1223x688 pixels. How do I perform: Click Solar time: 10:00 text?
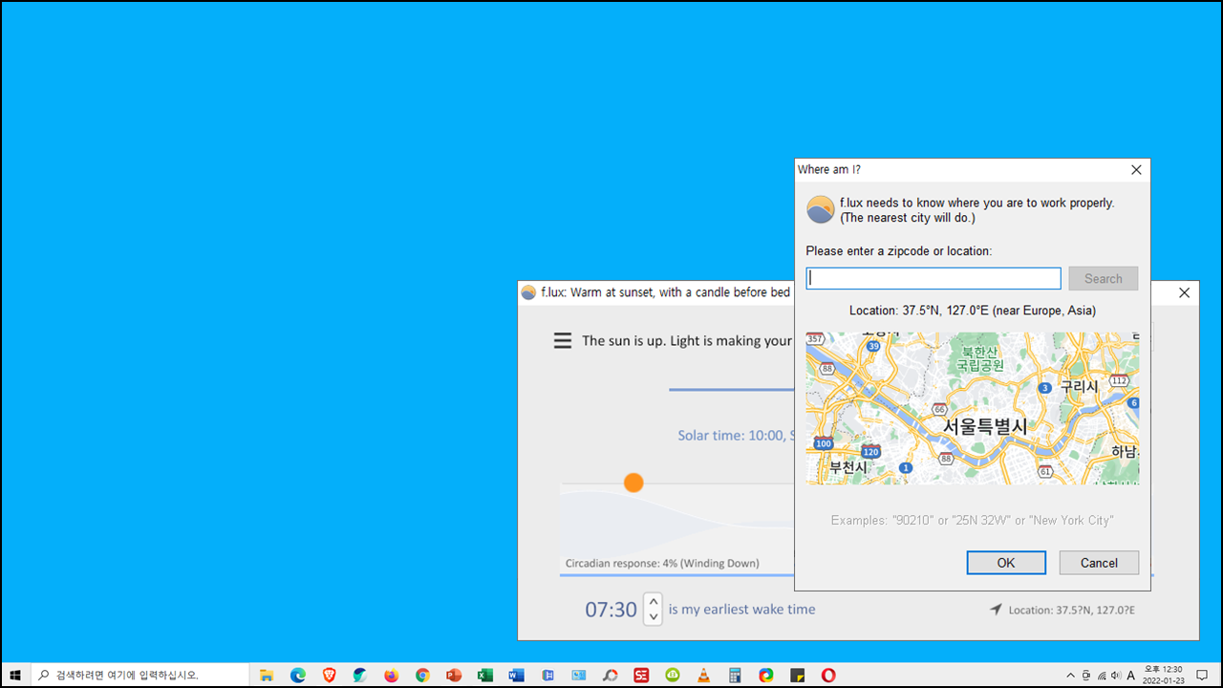tap(735, 435)
